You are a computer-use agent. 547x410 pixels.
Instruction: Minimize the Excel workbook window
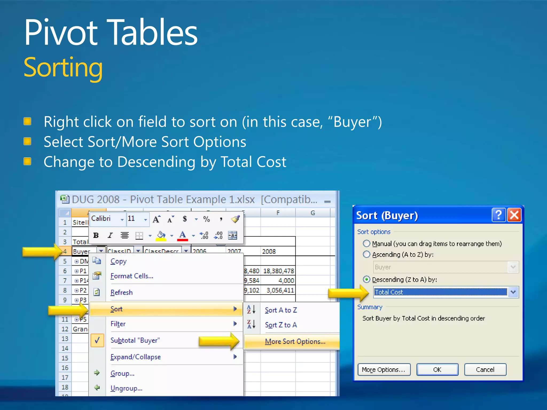[327, 202]
